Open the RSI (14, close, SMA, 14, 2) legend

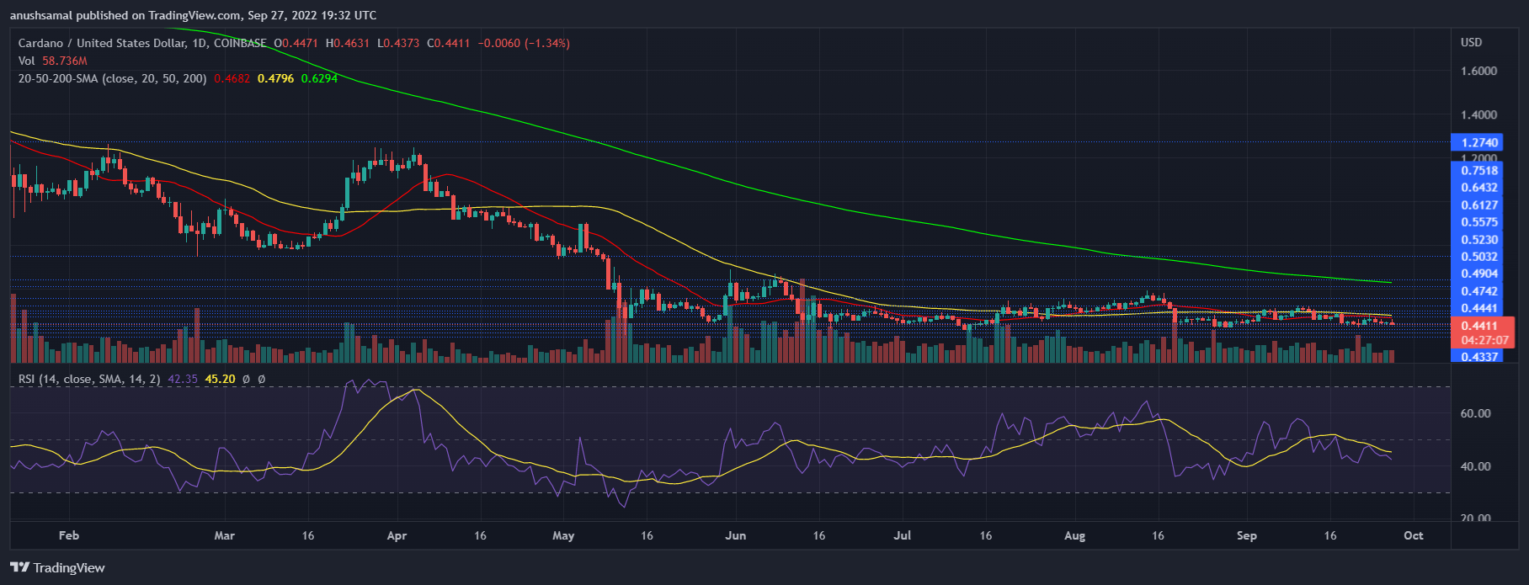(89, 379)
